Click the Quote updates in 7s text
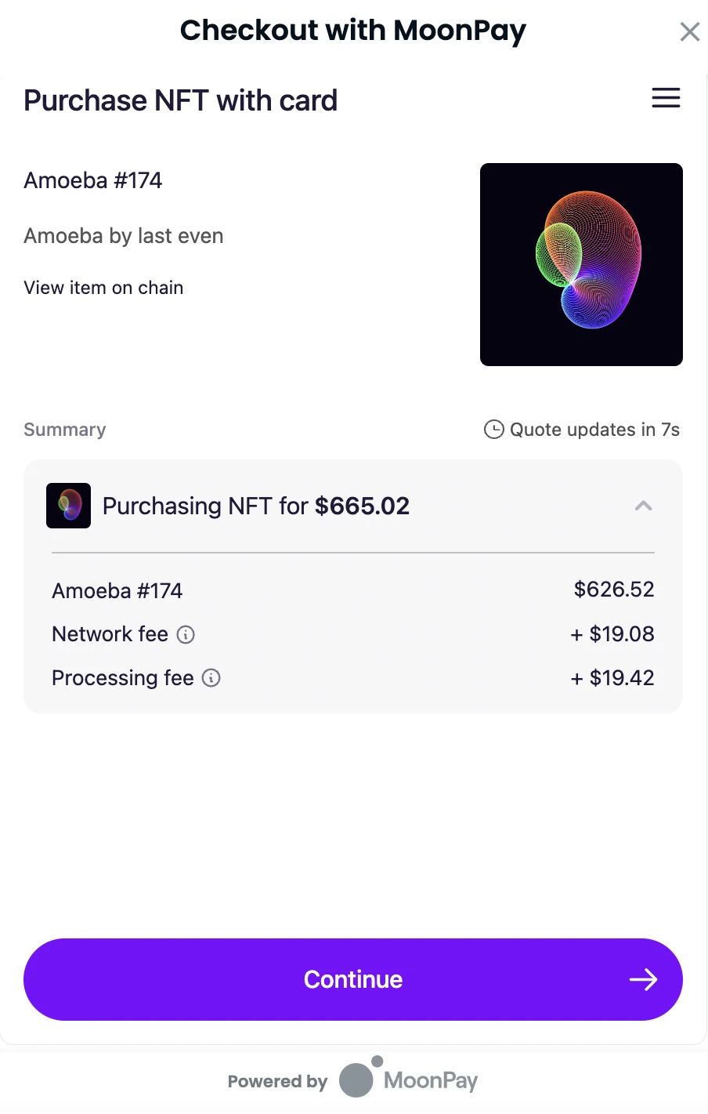This screenshot has width=708, height=1114. coord(594,430)
